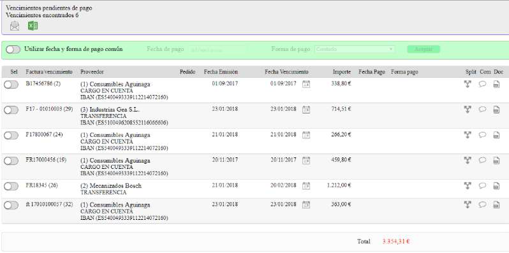Open the Forma de pago dropdown

(355, 49)
